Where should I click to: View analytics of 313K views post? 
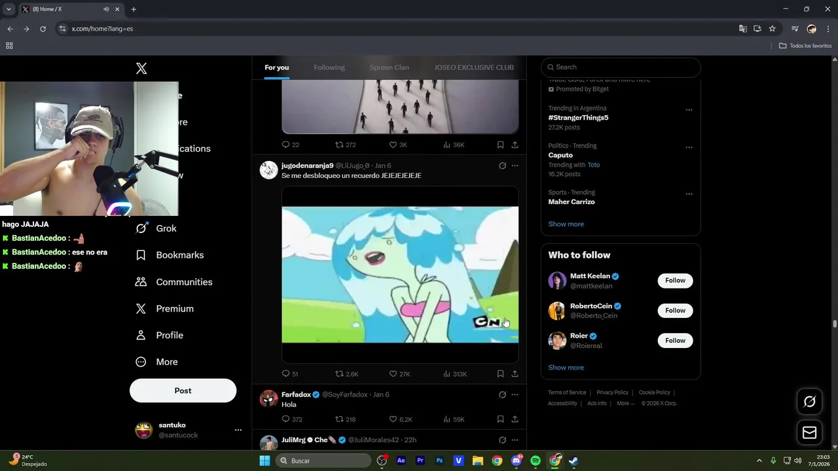click(455, 374)
